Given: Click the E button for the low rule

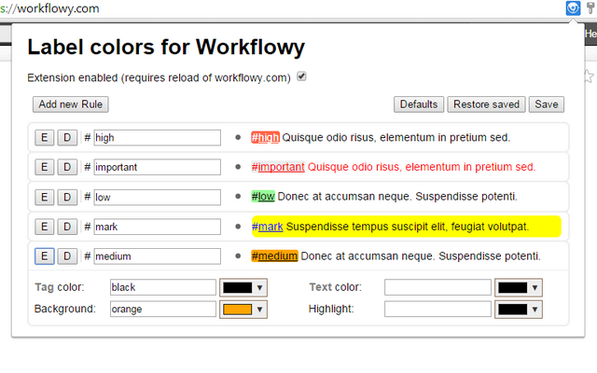Looking at the screenshot, I should pyautogui.click(x=44, y=197).
